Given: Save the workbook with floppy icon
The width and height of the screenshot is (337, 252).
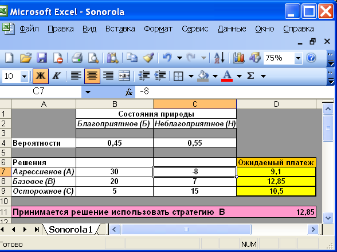Looking at the screenshot, I should (x=42, y=58).
